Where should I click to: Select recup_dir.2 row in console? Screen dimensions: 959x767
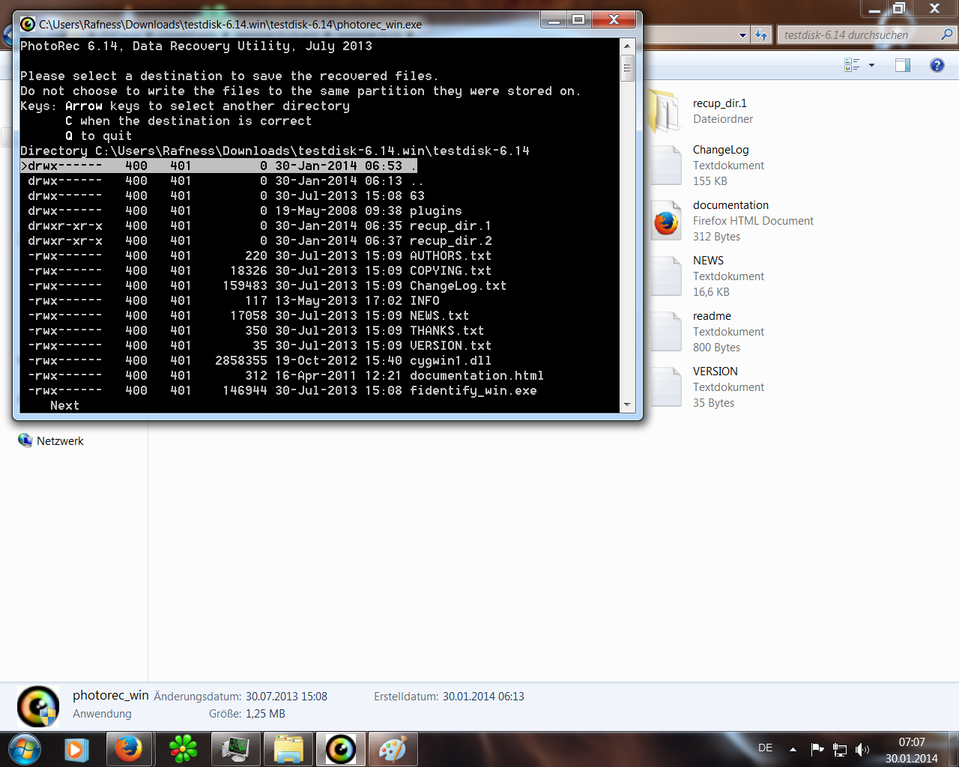tap(260, 240)
